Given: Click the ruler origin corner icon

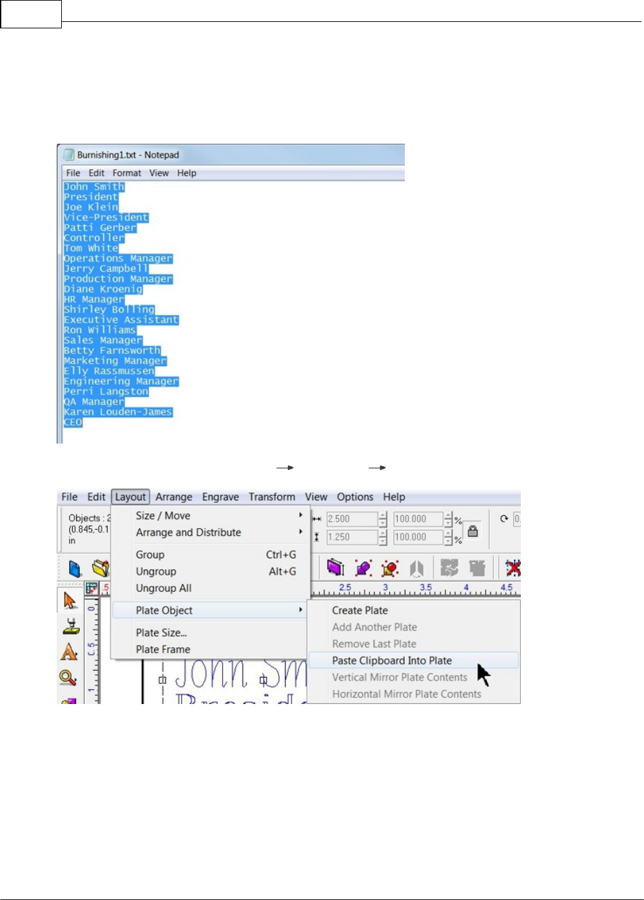Looking at the screenshot, I should pos(92,587).
